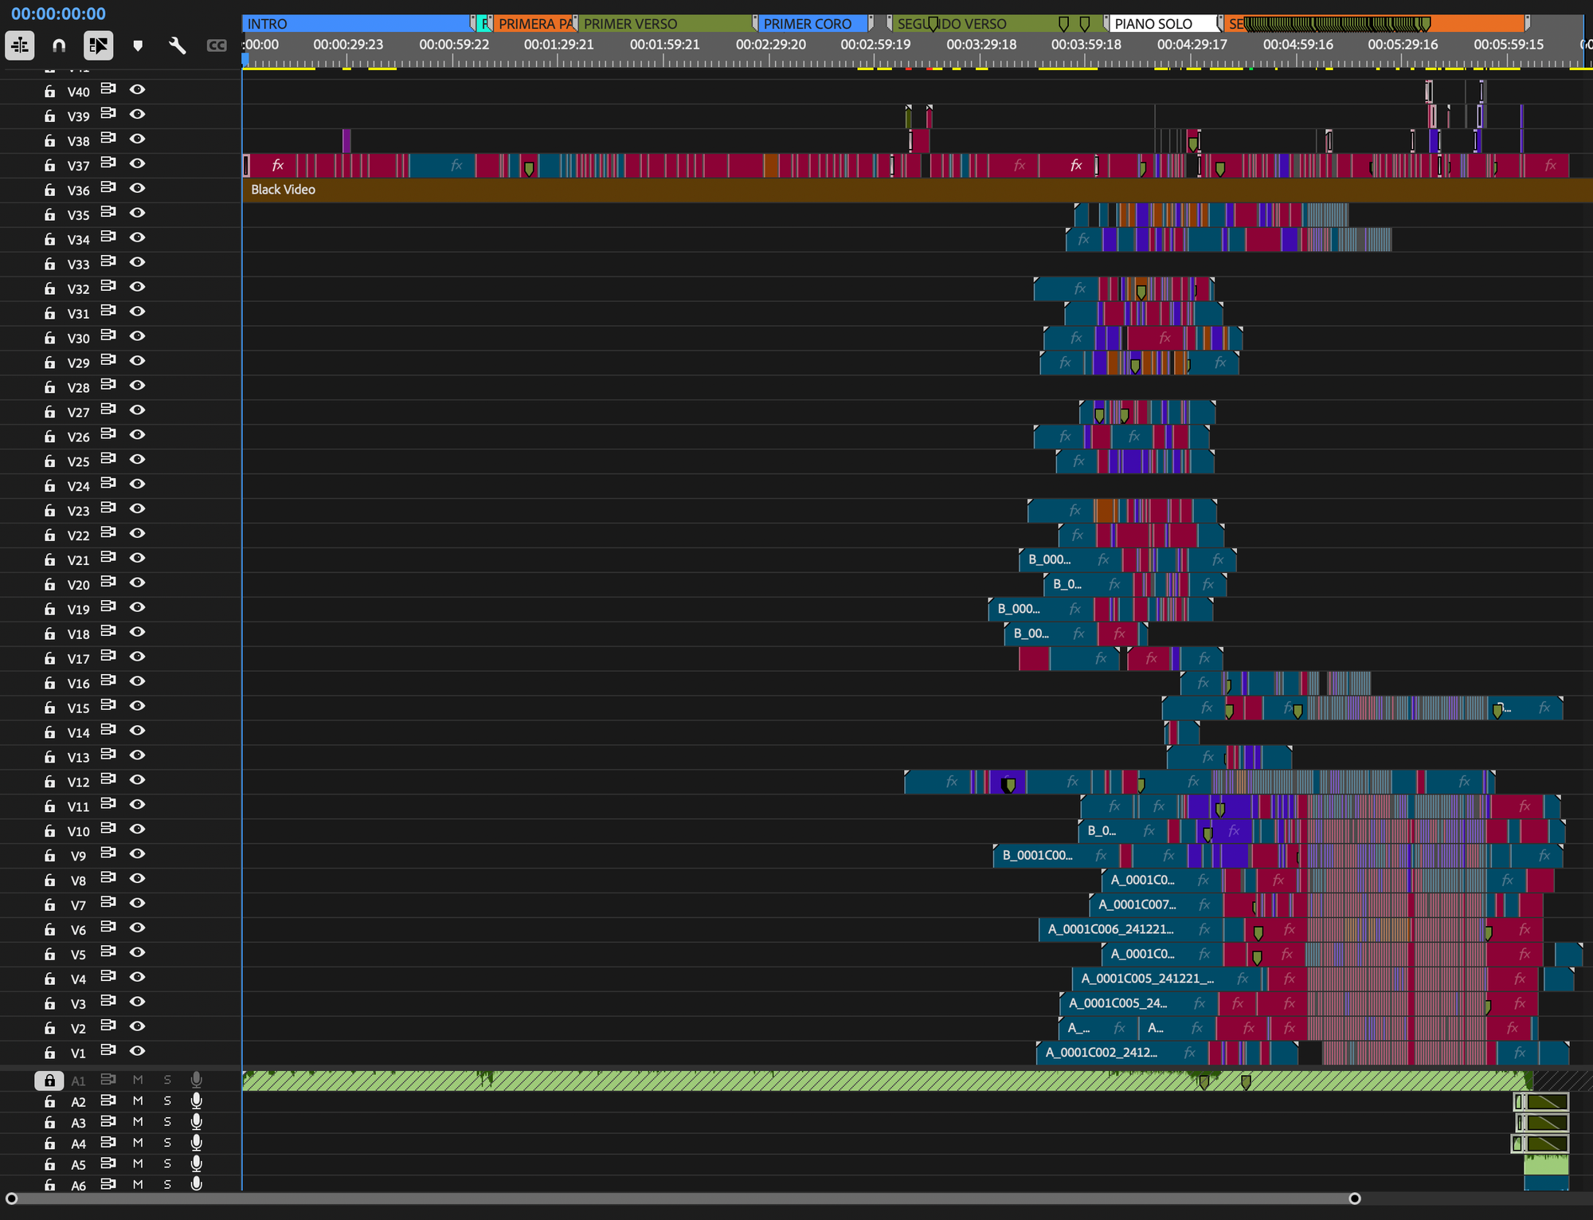Toggle Linked Selection button

pyautogui.click(x=98, y=45)
